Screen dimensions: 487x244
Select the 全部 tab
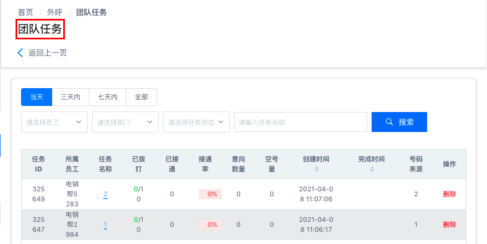141,97
